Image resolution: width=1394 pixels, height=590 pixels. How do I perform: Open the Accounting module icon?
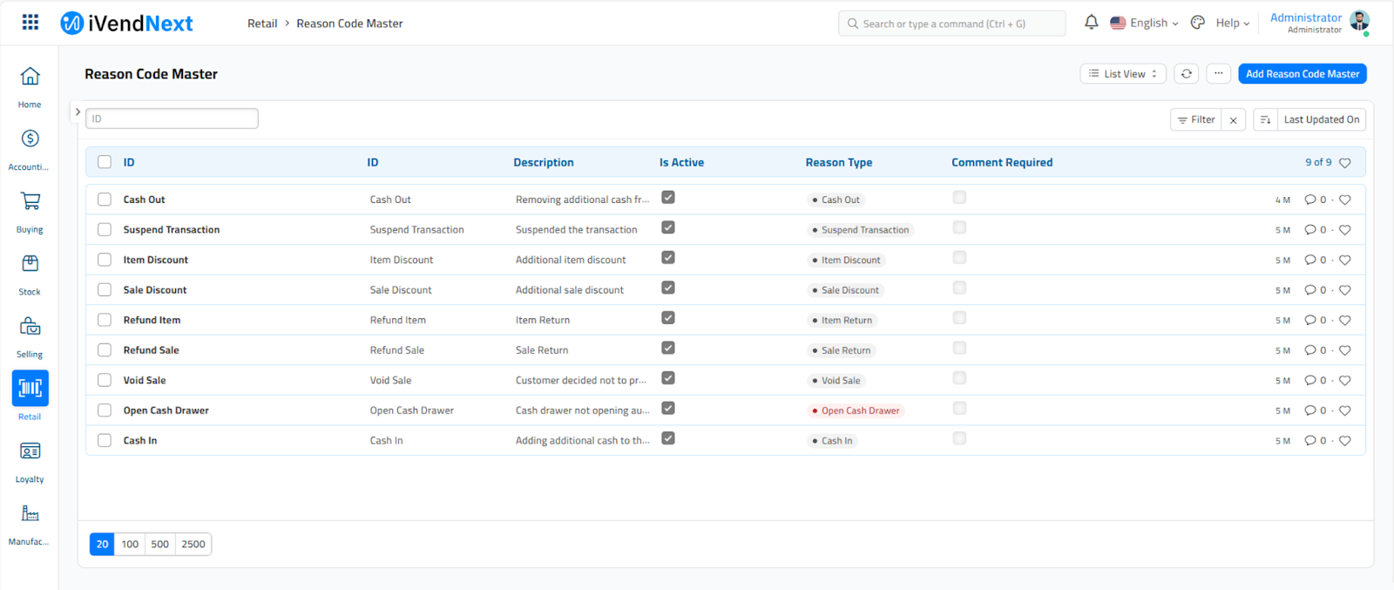click(30, 139)
